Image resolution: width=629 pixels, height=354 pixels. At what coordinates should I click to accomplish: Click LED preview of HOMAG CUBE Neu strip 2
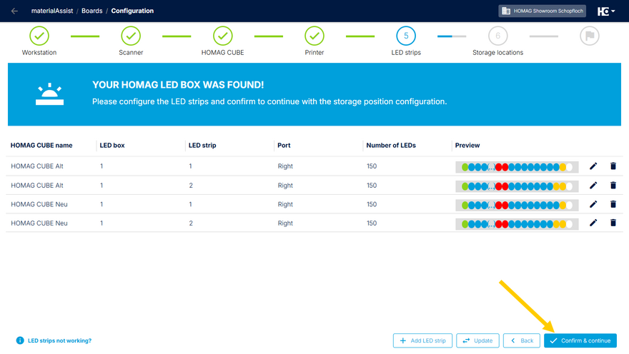[517, 224]
